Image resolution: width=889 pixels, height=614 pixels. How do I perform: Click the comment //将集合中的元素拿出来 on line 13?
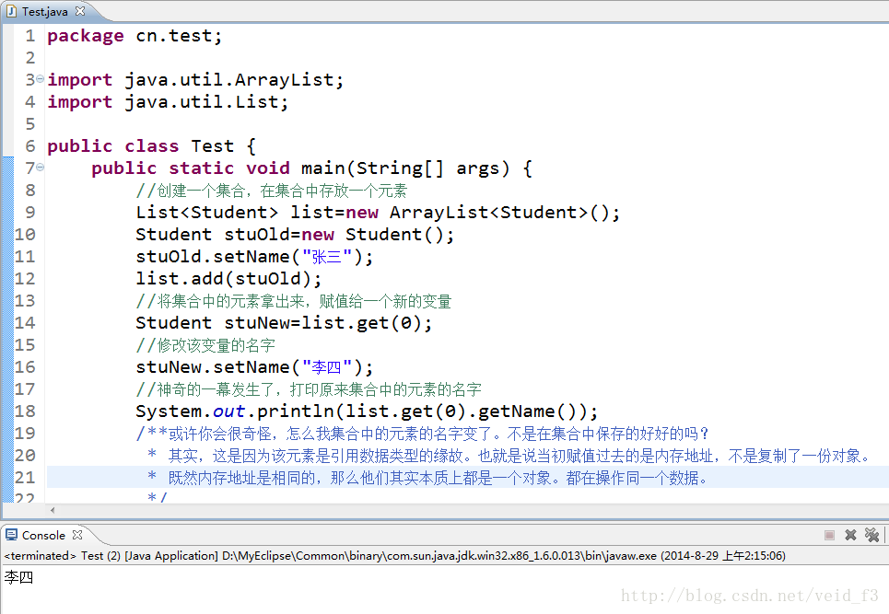pyautogui.click(x=293, y=301)
